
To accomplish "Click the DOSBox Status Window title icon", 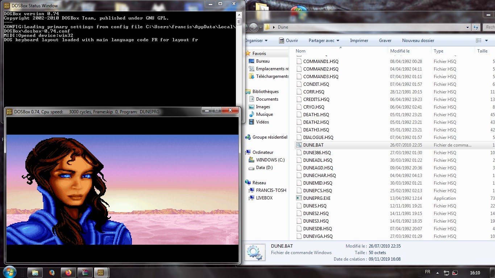I will (7, 5).
